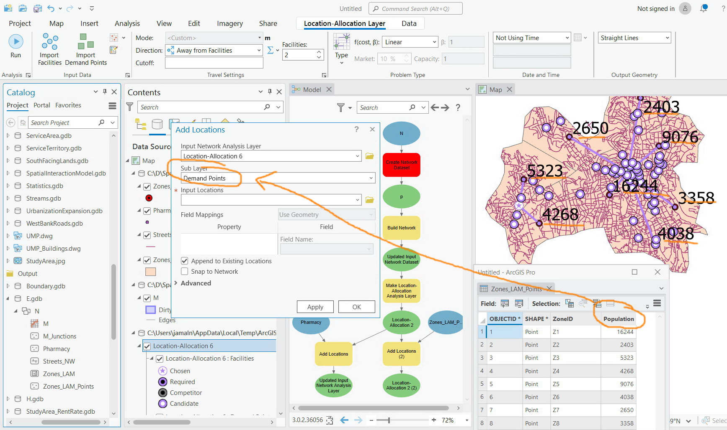Image resolution: width=727 pixels, height=430 pixels.
Task: Switch to the Data ribbon tab
Action: coord(408,23)
